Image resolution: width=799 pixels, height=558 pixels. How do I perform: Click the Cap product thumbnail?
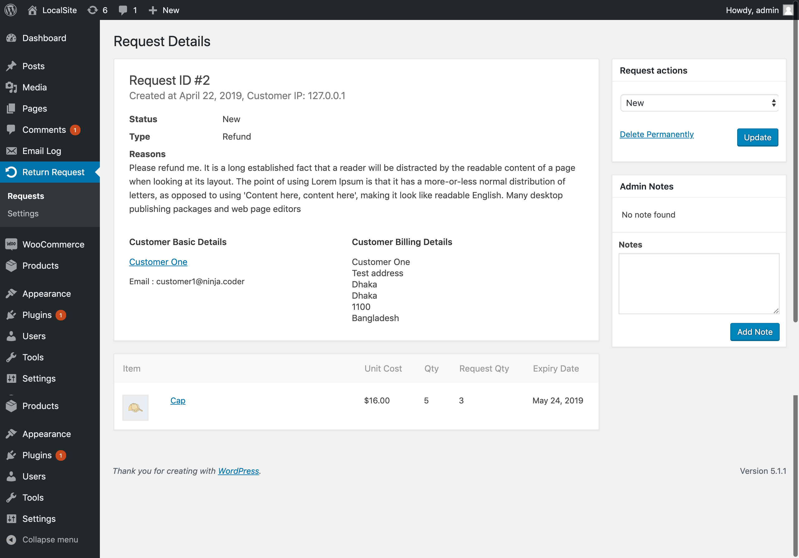[135, 407]
